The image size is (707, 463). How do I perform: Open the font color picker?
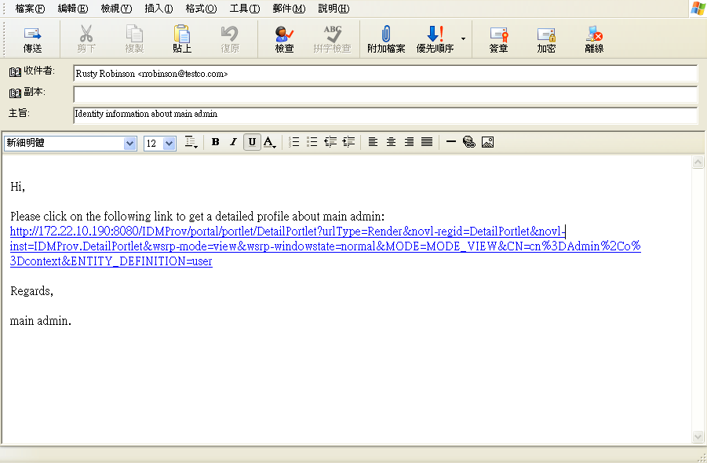270,143
